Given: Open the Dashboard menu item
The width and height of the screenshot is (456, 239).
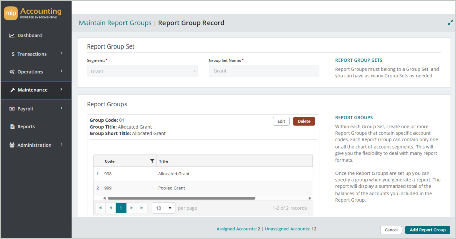Looking at the screenshot, I should [x=36, y=36].
